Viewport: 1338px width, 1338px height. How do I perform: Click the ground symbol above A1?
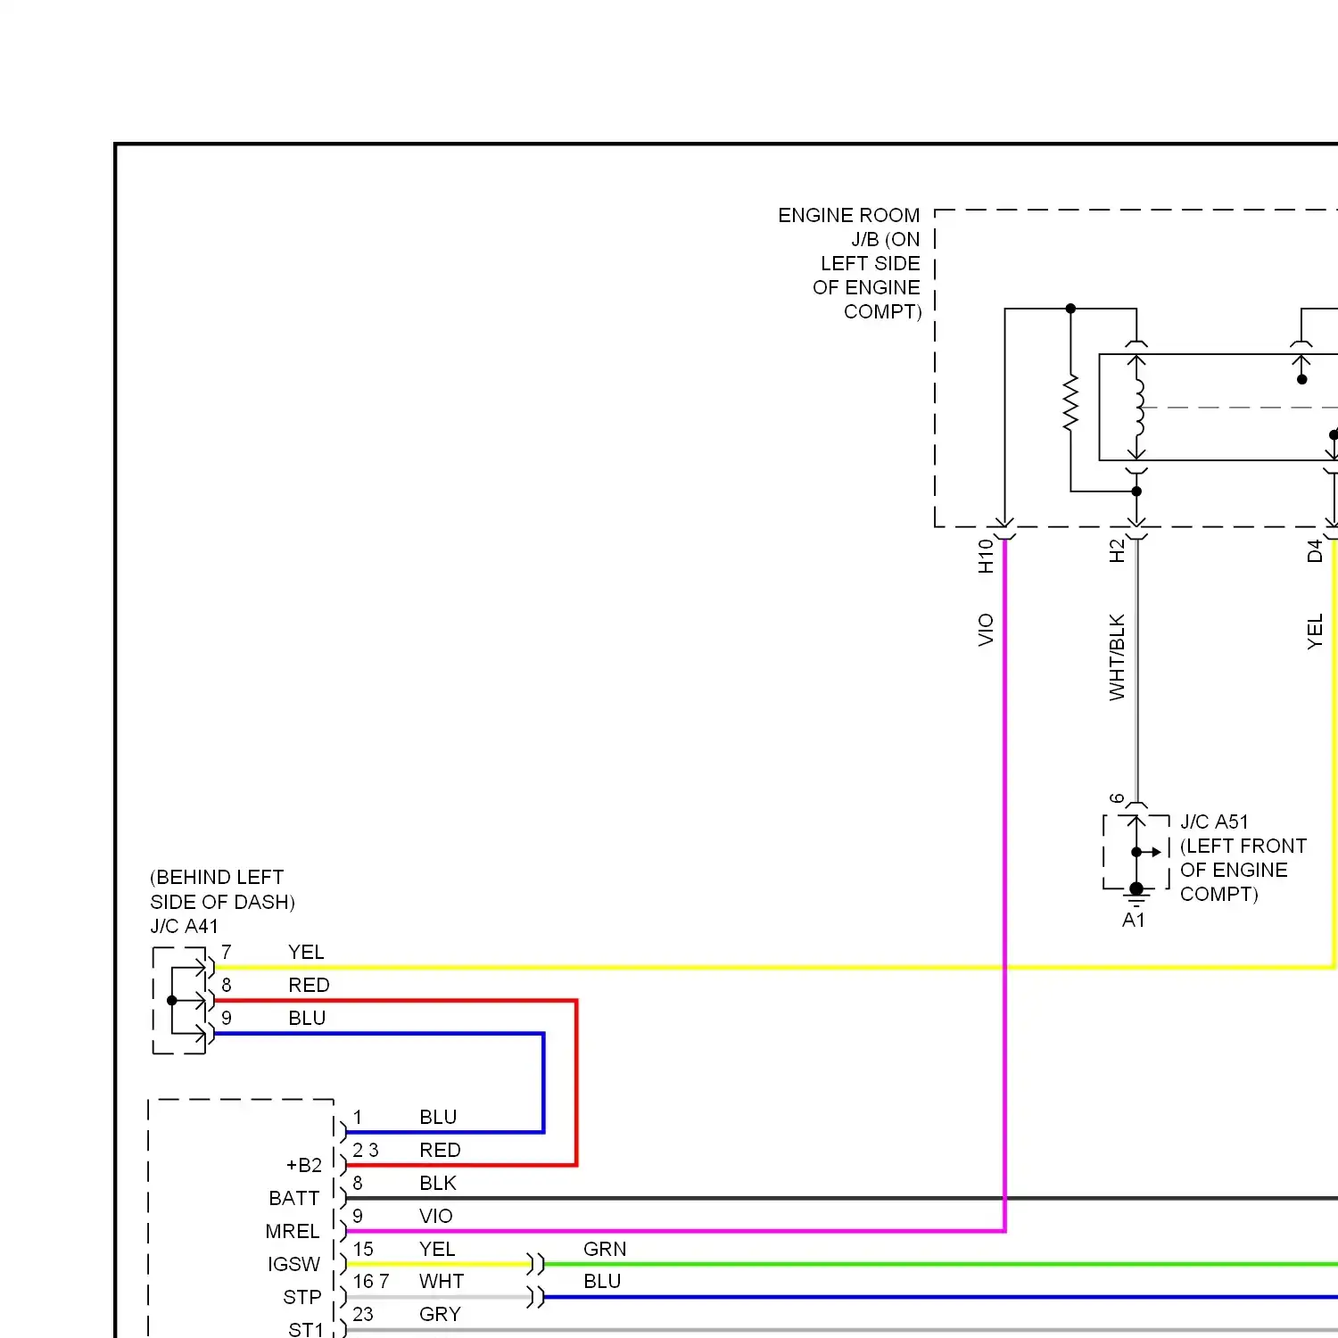(x=1136, y=897)
